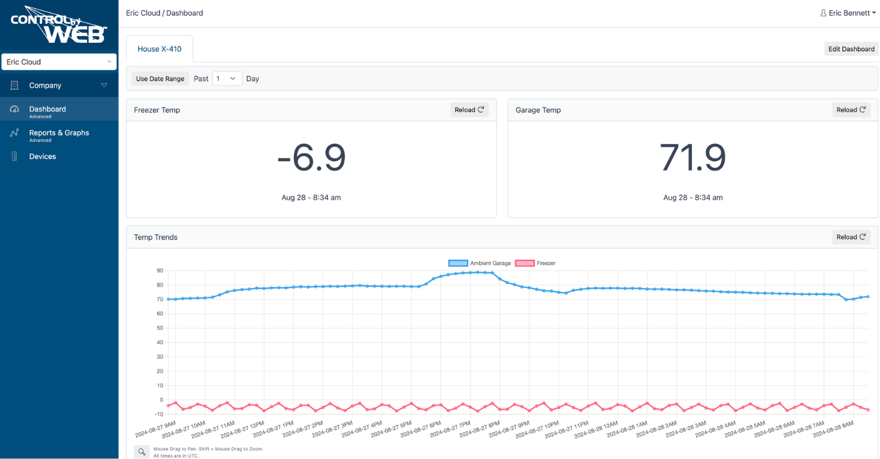
Task: Toggle the Ambient Garage series in the legend
Action: point(489,263)
